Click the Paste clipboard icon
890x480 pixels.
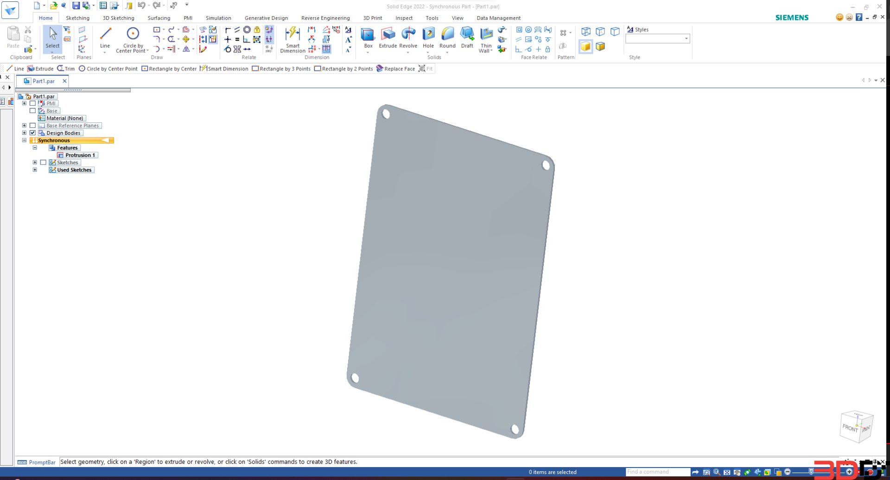pos(13,37)
